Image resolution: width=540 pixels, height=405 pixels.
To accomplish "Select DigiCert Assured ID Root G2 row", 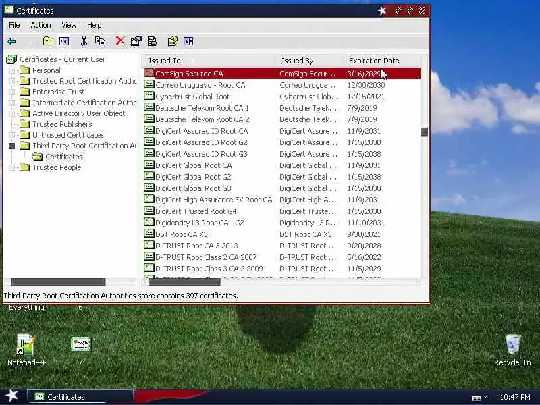I will [281, 142].
